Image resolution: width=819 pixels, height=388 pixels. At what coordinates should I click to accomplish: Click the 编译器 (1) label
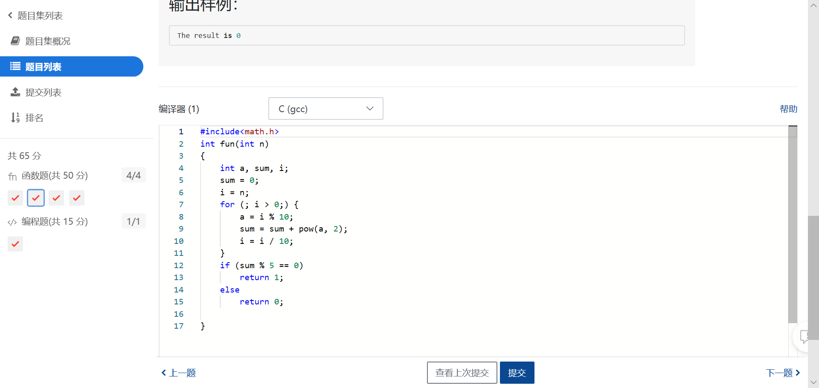179,109
